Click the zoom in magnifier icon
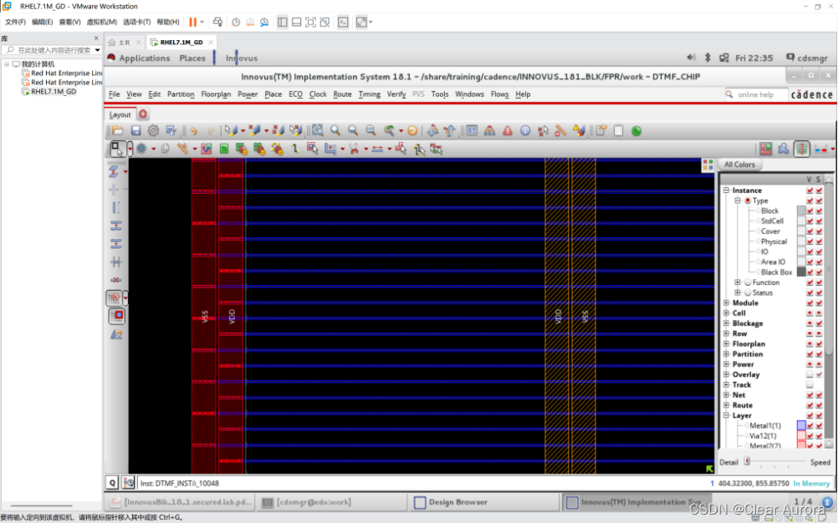The width and height of the screenshot is (838, 523). tap(335, 130)
